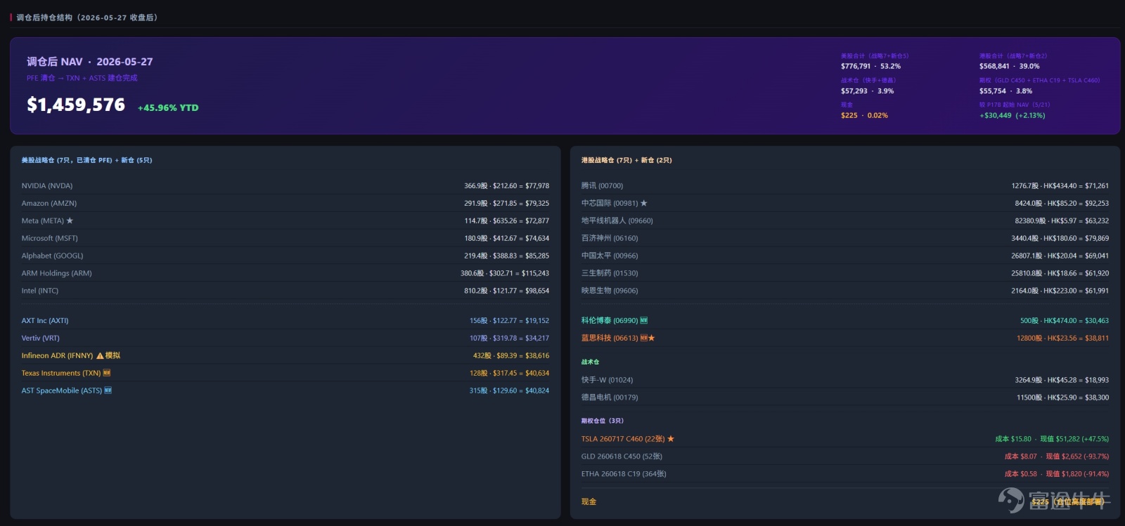Click the 期权仓位 (3只) subsection heading

pyautogui.click(x=602, y=421)
